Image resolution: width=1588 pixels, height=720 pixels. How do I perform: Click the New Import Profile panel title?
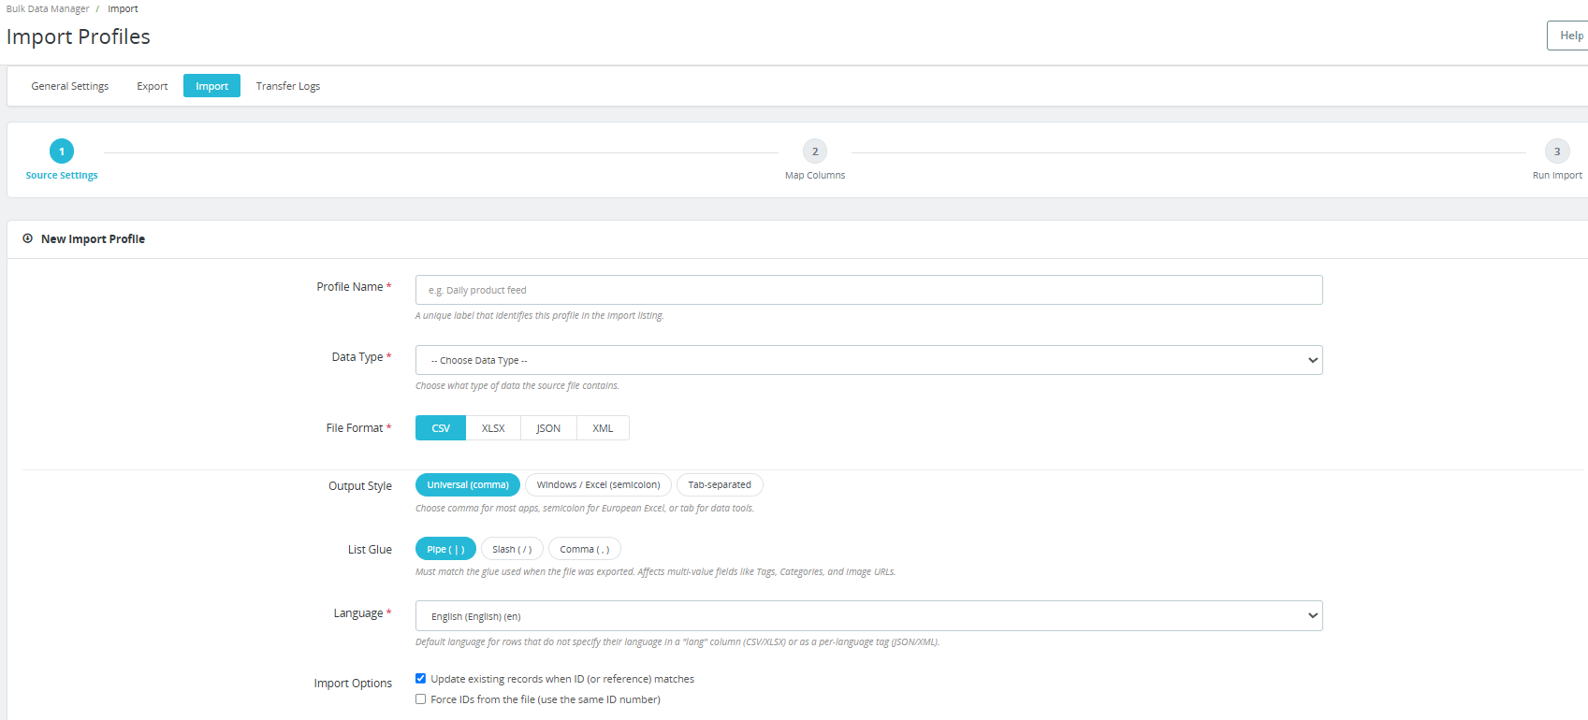point(93,238)
